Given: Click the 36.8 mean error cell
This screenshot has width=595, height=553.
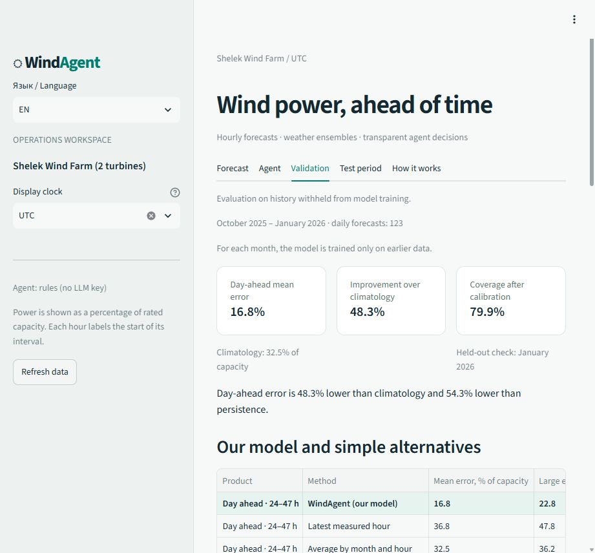Looking at the screenshot, I should (x=481, y=526).
